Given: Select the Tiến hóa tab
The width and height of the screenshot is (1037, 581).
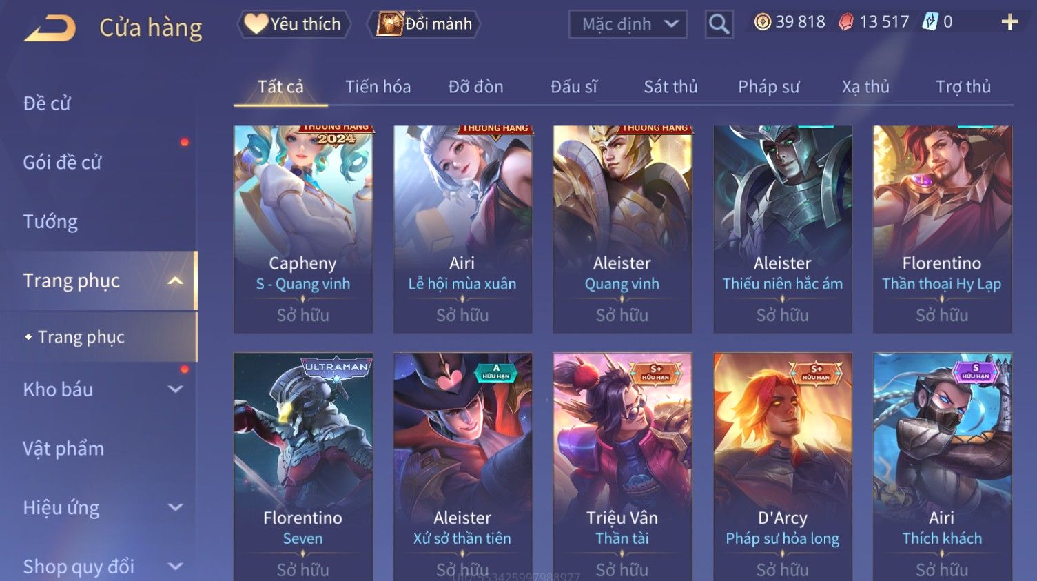Looking at the screenshot, I should [378, 87].
